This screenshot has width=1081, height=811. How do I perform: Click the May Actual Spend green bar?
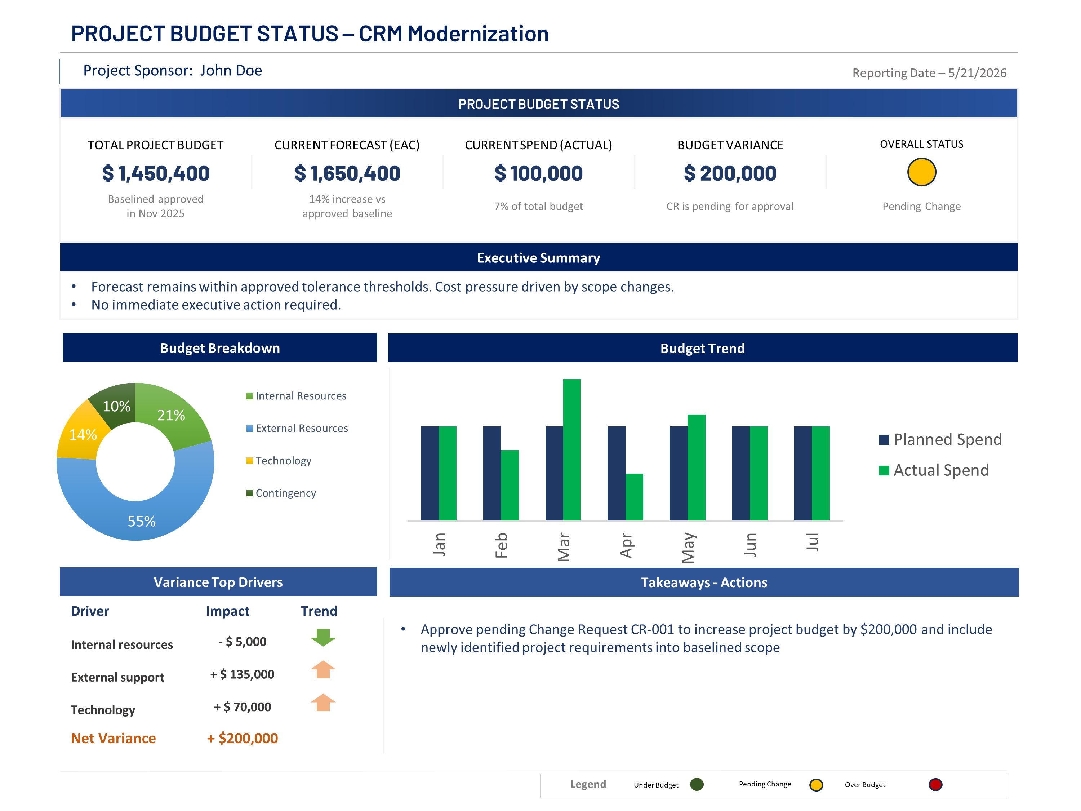tap(697, 467)
